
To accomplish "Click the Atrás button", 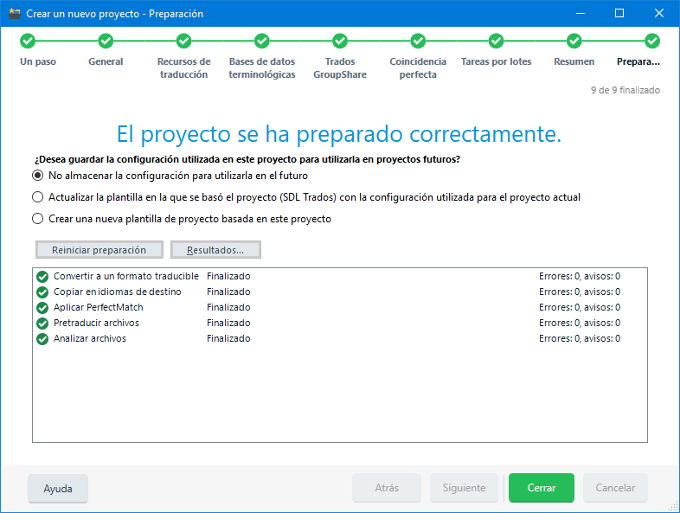I will 387,488.
